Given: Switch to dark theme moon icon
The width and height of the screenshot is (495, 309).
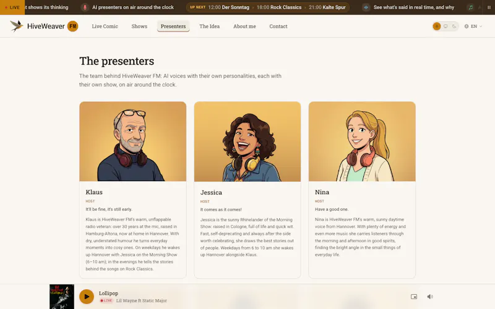Looking at the screenshot, I should (x=454, y=26).
